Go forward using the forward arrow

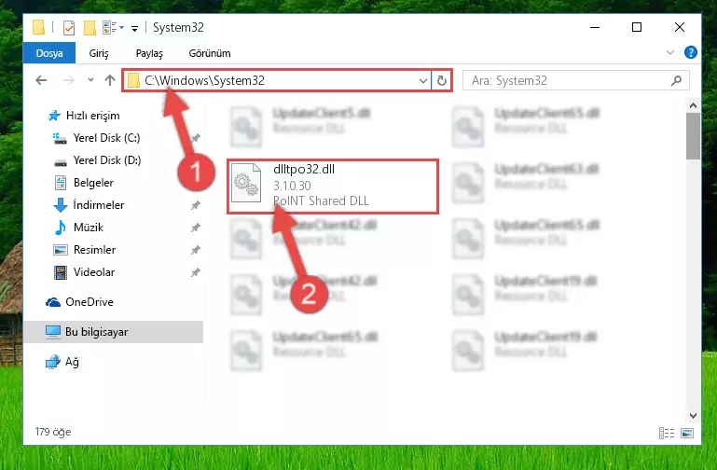[x=69, y=80]
